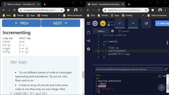
Task: Open Prod bookmark folder in the howstuffworks window
Action: (7, 15)
